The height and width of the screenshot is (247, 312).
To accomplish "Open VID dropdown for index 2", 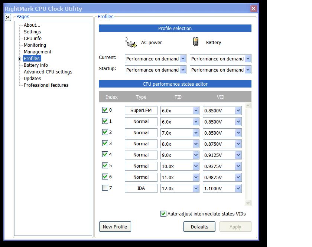I will point(238,133).
